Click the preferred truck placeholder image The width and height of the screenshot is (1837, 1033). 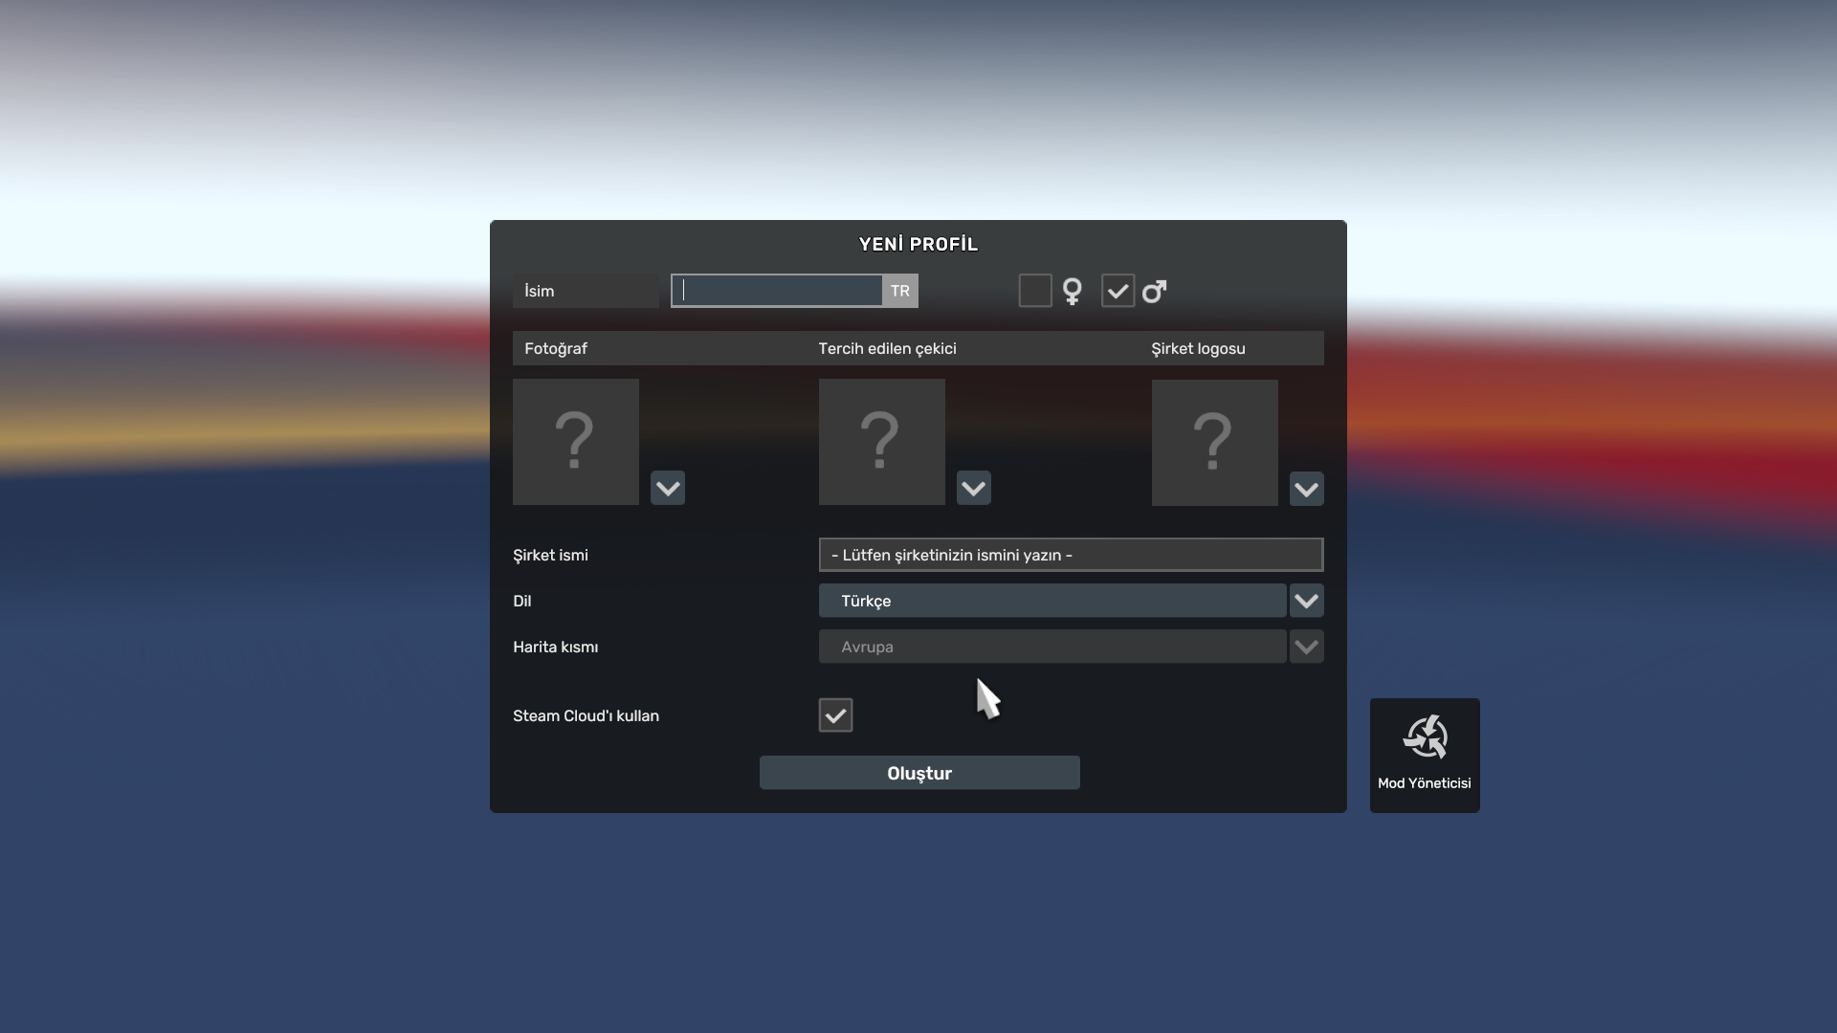point(881,442)
